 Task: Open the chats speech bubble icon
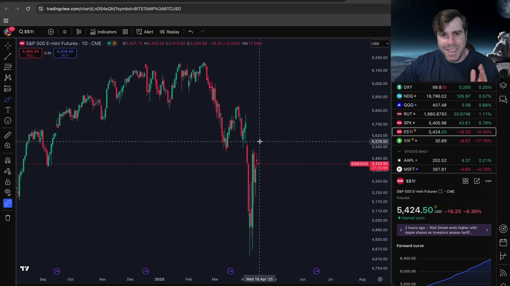pos(503,99)
